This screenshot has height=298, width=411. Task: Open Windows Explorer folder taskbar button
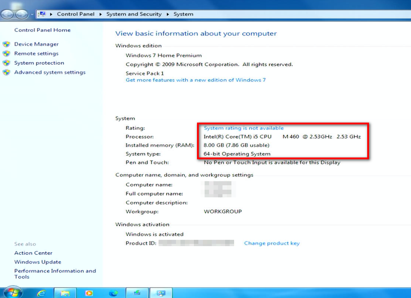pos(65,293)
